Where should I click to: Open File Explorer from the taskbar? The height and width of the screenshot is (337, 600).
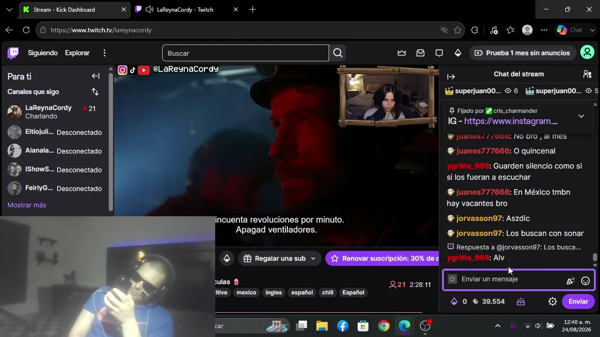point(322,326)
